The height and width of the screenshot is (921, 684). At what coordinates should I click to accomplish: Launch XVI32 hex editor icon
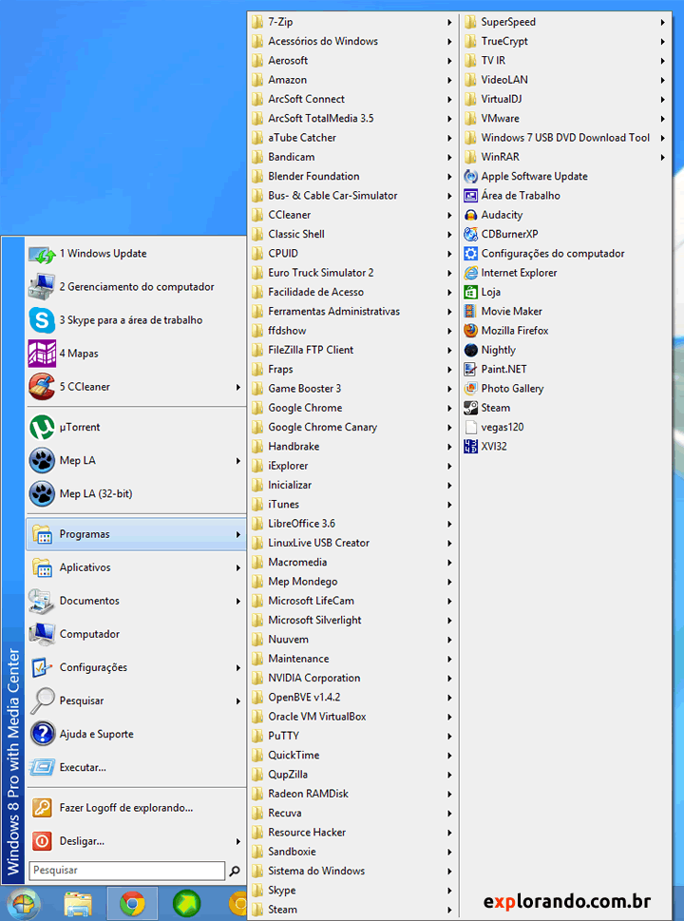pos(471,447)
